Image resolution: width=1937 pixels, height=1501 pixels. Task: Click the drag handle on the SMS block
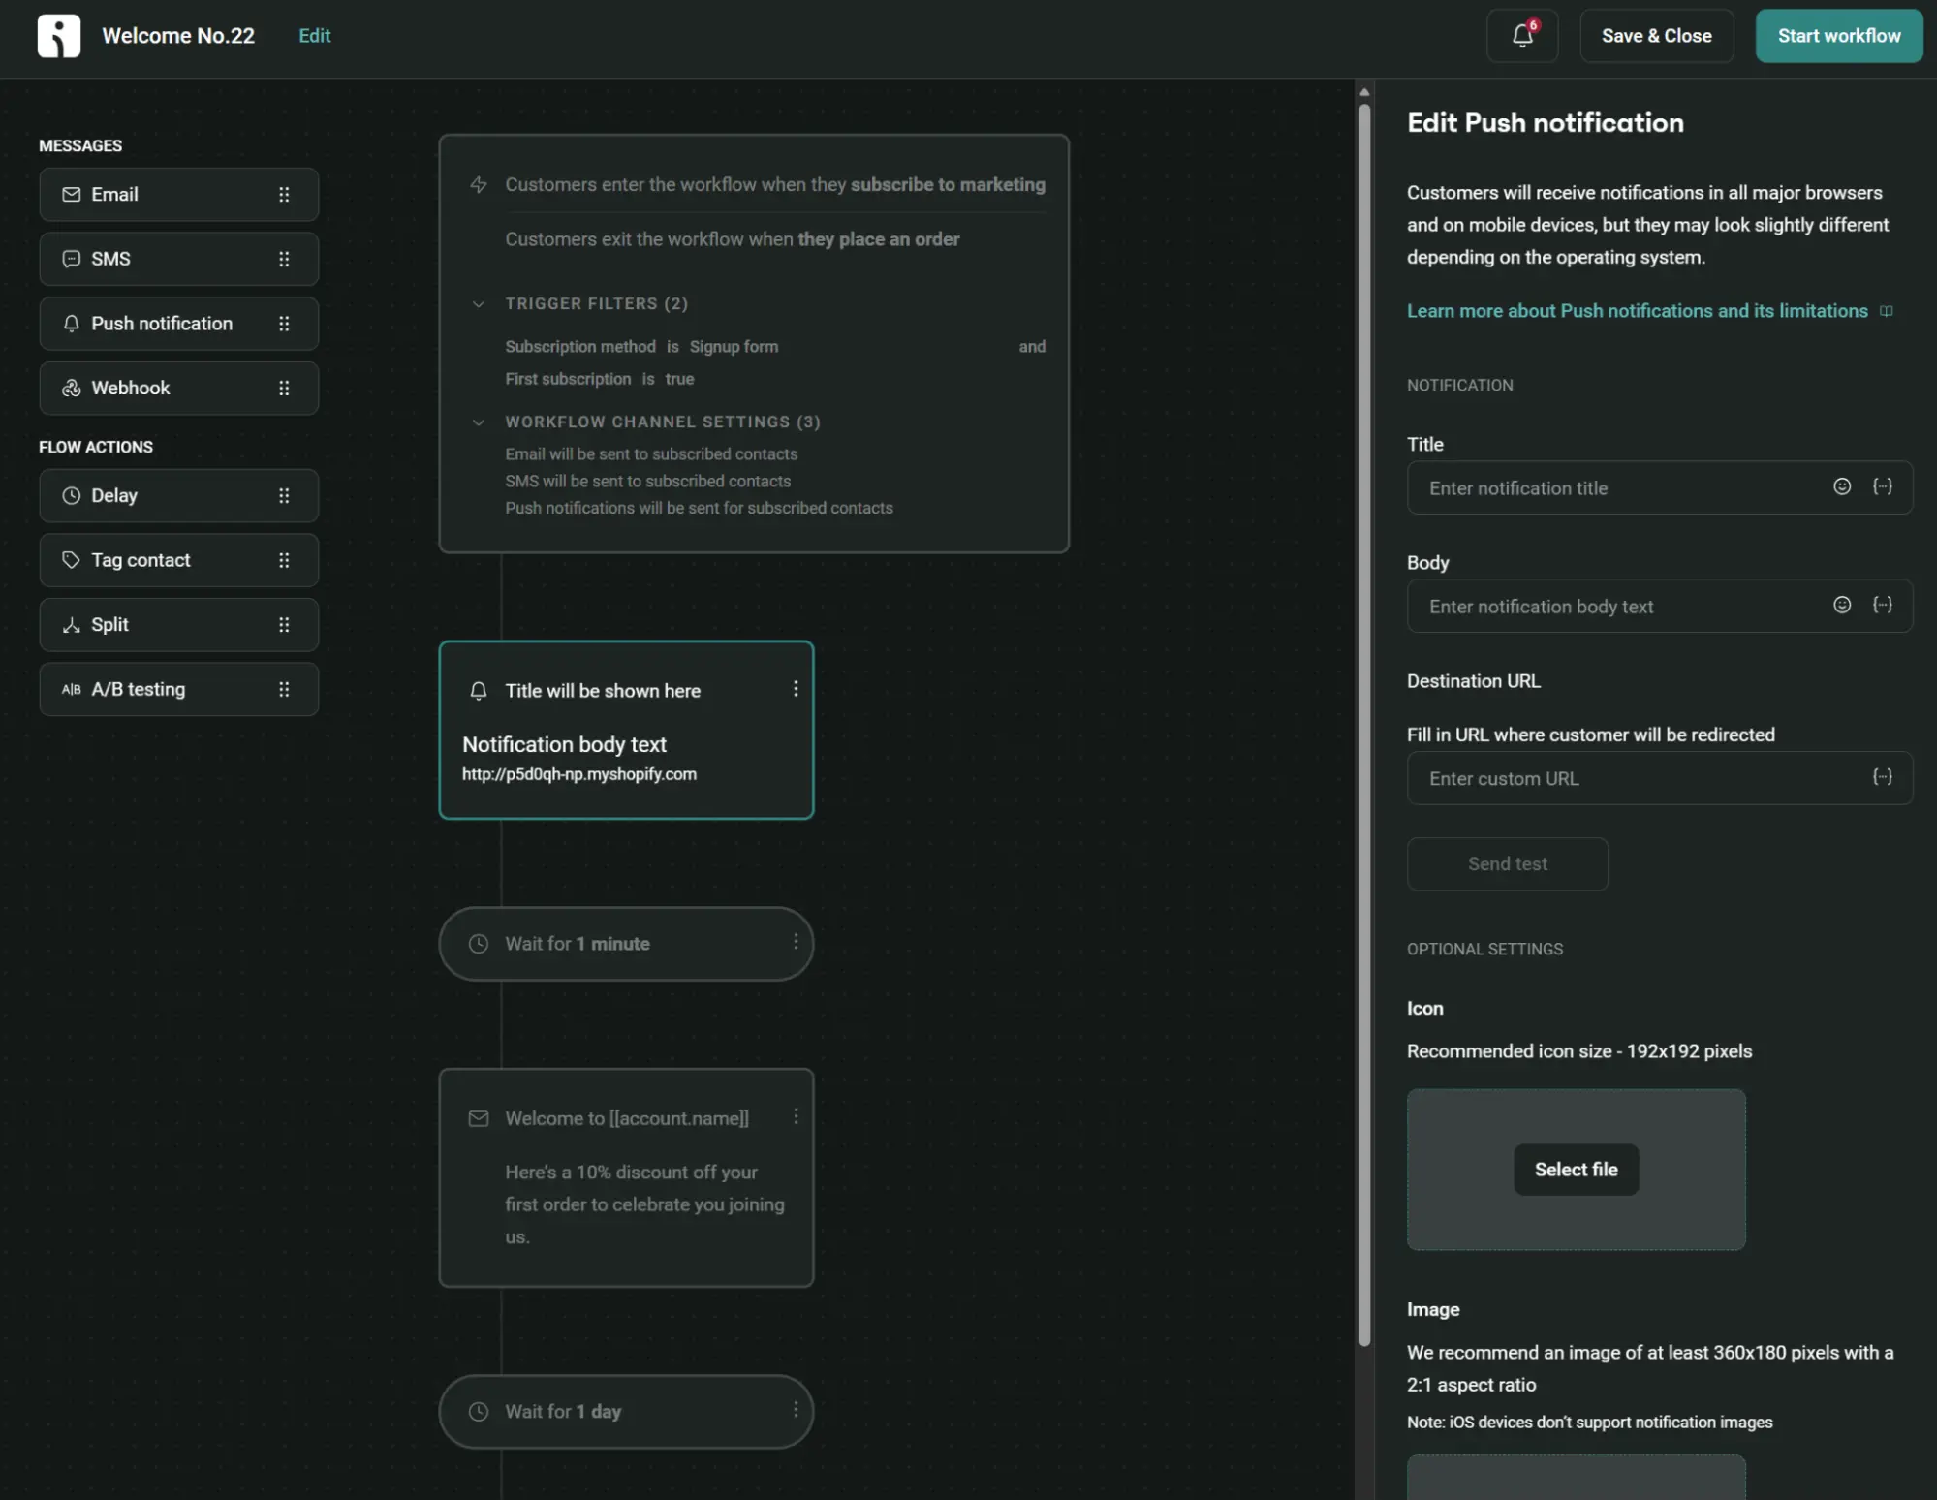(284, 259)
